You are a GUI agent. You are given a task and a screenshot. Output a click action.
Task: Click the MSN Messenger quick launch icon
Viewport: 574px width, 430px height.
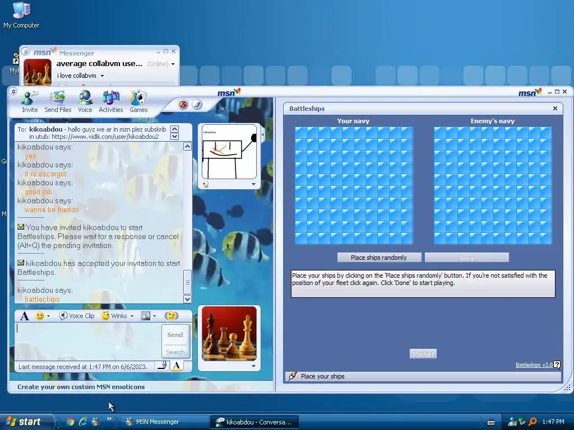tap(95, 422)
